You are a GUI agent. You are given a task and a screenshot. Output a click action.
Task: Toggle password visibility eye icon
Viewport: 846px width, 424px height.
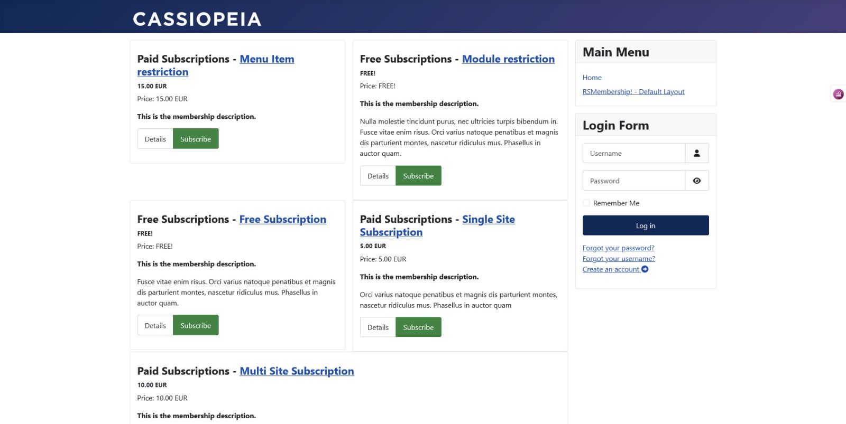click(697, 181)
